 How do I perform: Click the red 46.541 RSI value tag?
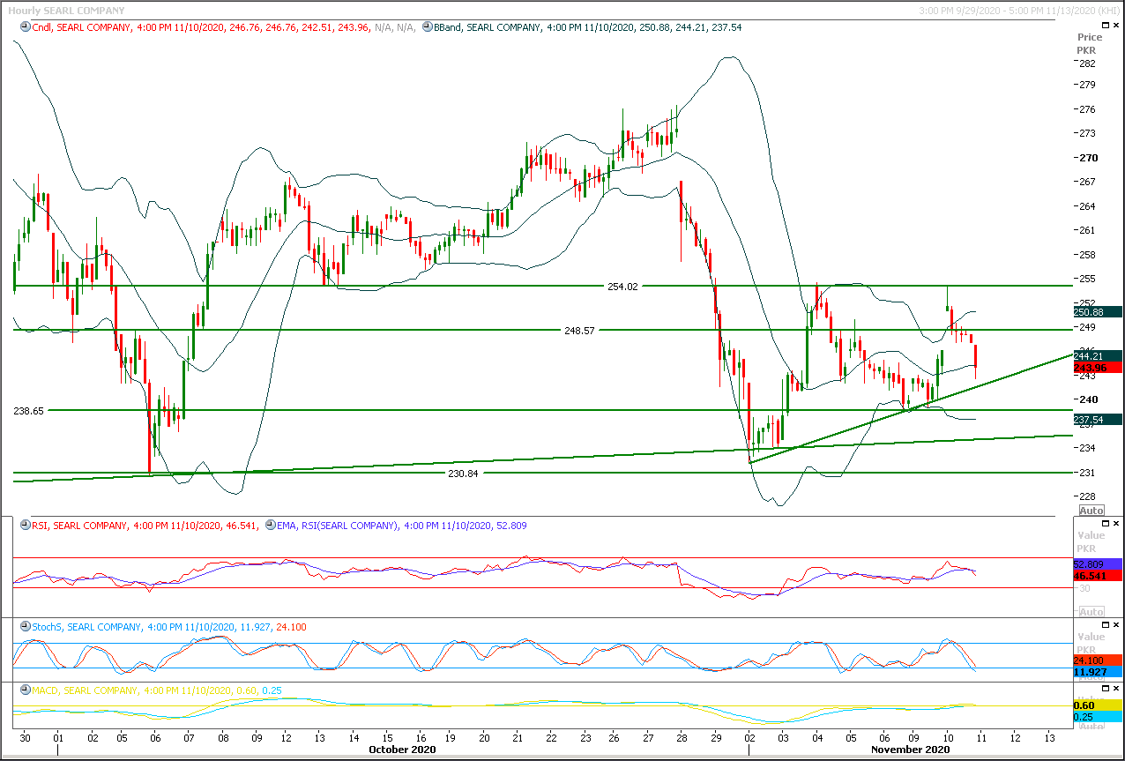1098,575
